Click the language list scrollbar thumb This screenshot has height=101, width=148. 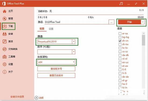coord(143,40)
